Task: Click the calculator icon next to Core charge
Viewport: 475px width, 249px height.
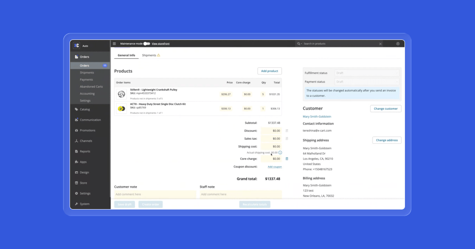Action: (287, 159)
